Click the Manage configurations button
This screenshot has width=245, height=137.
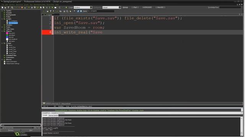[x=125, y=8]
